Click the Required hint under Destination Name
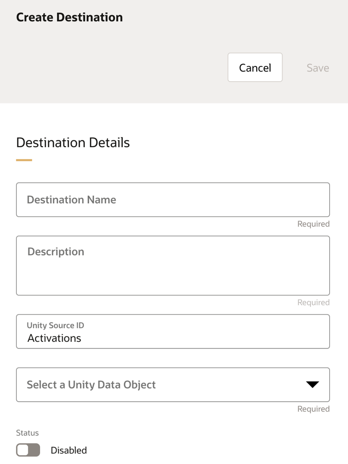The image size is (348, 464). click(313, 224)
